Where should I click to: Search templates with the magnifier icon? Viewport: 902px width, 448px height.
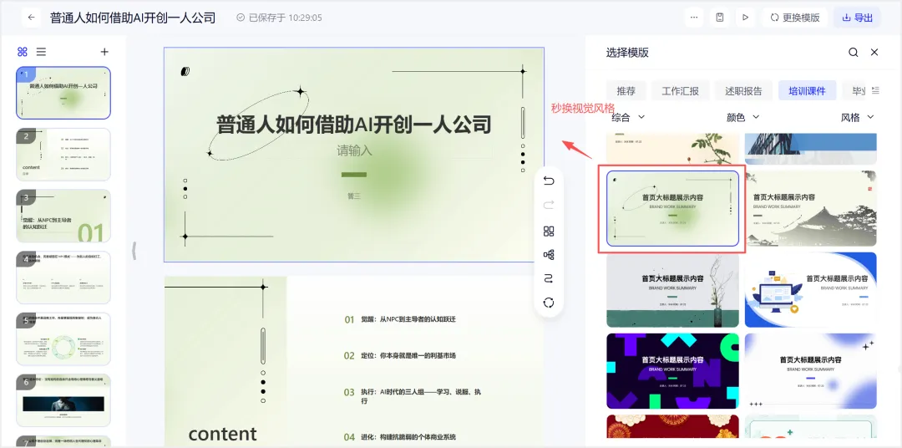coord(853,53)
